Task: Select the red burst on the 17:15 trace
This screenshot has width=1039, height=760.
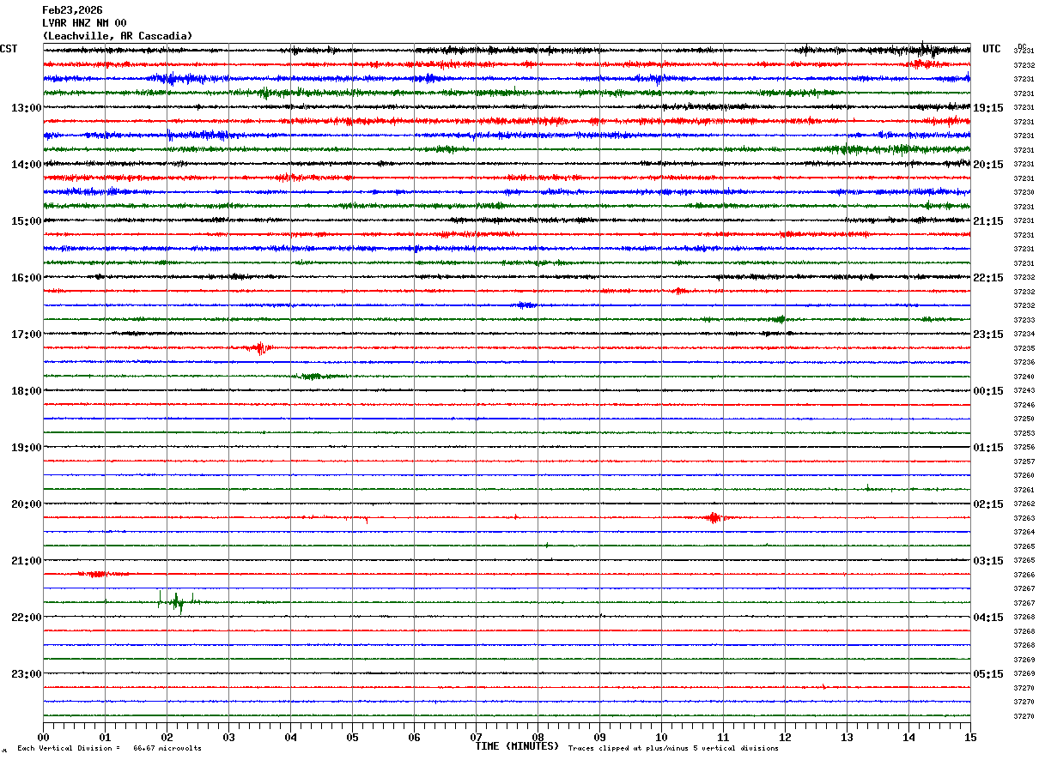Action: (259, 347)
